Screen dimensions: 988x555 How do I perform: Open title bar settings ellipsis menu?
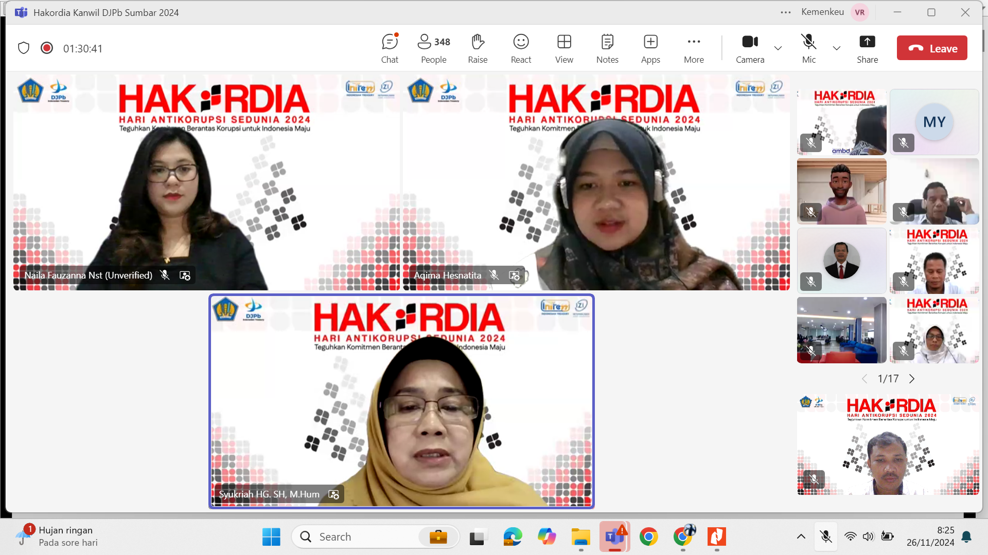pyautogui.click(x=786, y=12)
